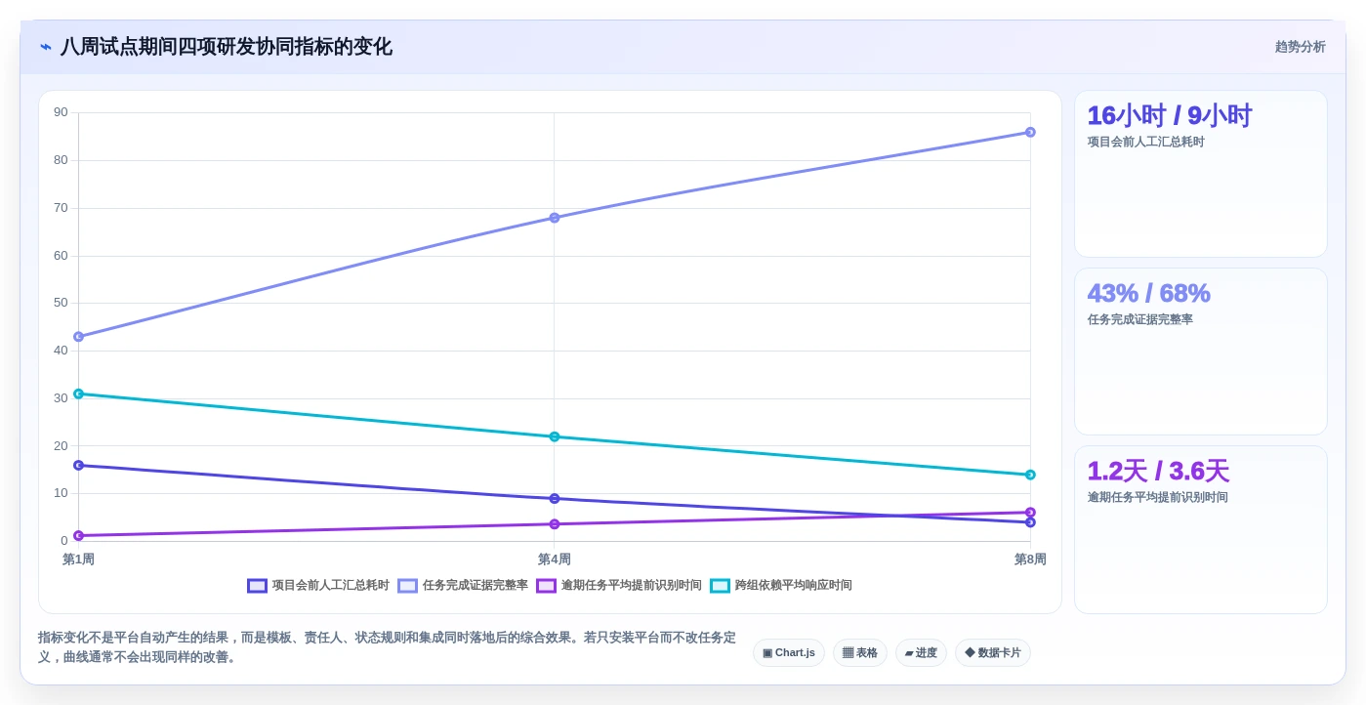Click the 进度 tag chip
The width and height of the screenshot is (1366, 705).
921,652
